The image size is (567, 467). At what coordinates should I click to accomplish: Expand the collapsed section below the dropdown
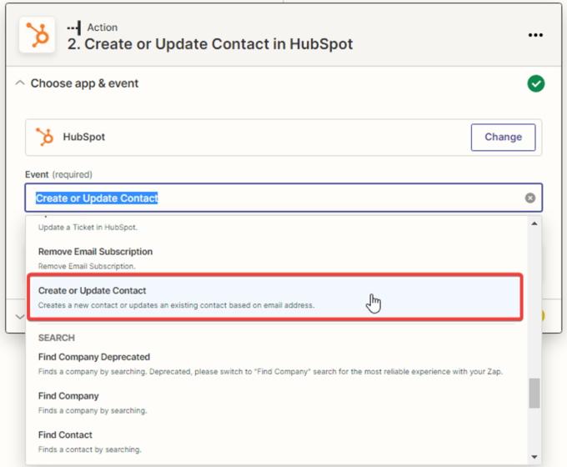(x=20, y=317)
